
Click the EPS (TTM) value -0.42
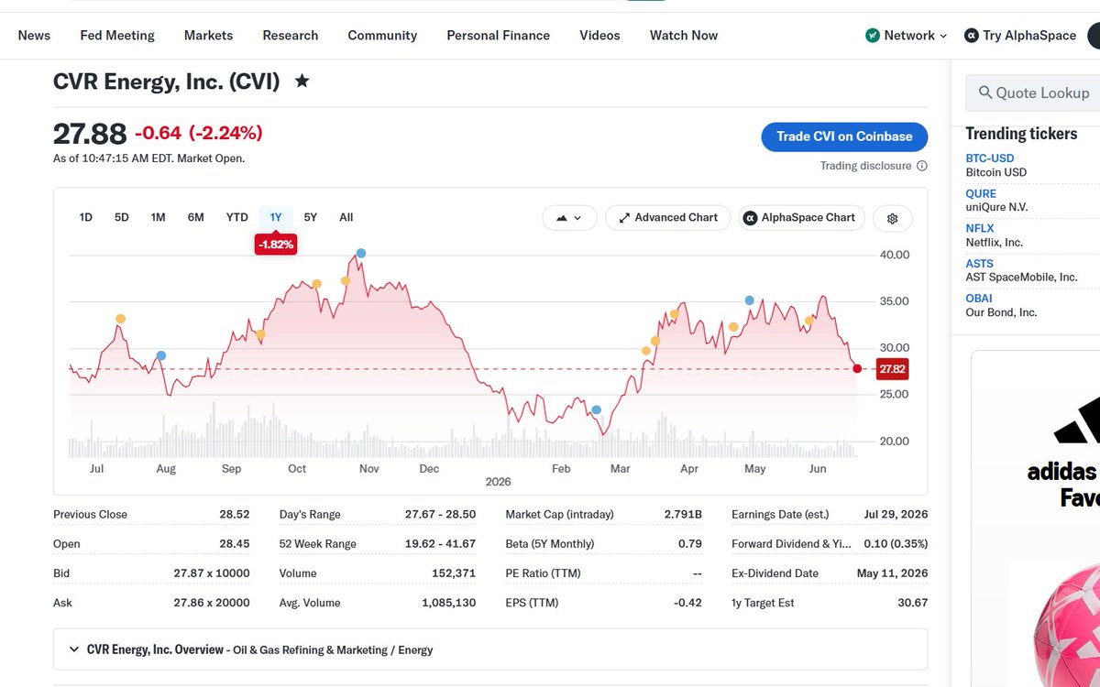[x=687, y=603]
